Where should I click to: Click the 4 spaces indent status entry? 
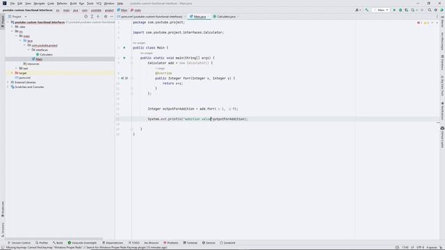tap(431, 247)
